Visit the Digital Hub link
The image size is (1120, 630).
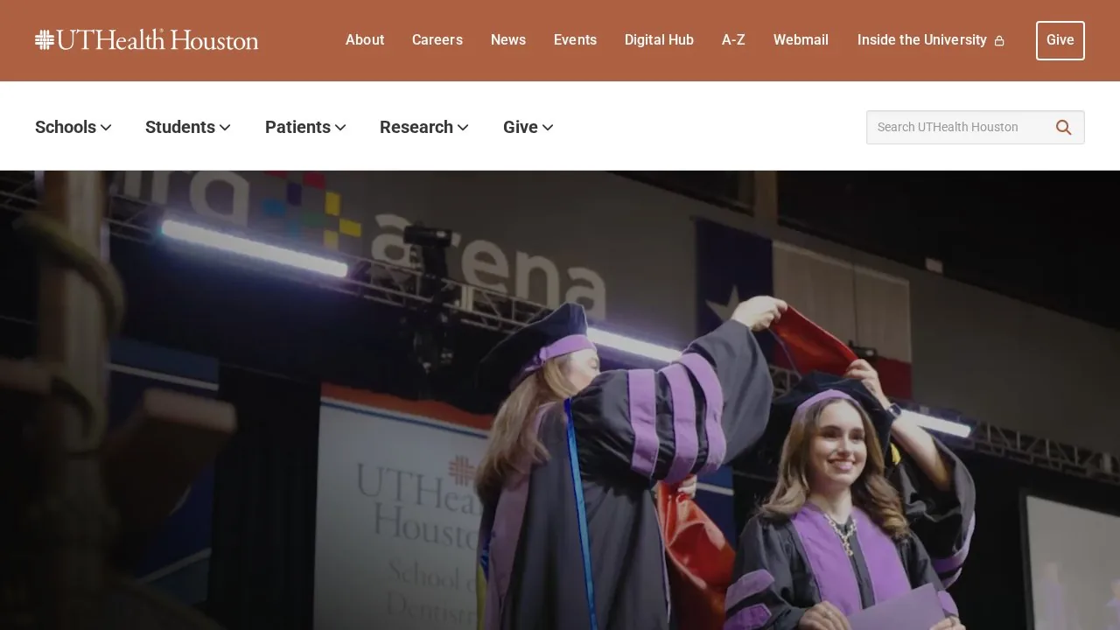659,40
